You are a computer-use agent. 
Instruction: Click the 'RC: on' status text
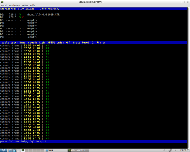101,43
